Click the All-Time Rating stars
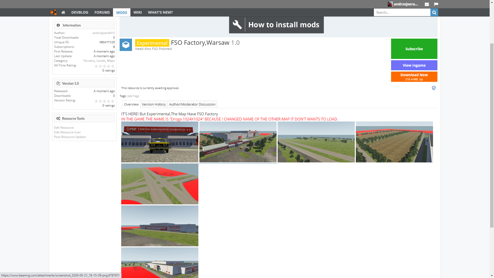Screen dimensions: 494x278 104,66
